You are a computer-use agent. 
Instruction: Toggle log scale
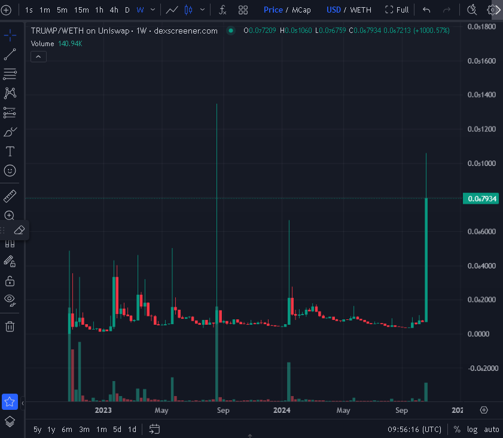(472, 430)
